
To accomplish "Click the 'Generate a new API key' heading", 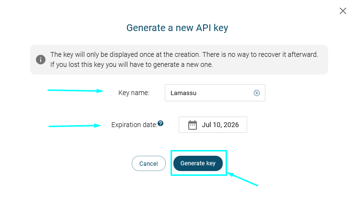I will (177, 28).
